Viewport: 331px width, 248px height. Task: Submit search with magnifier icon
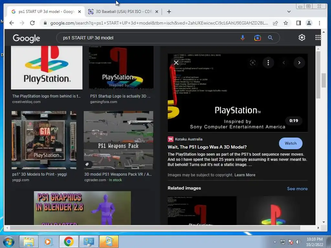click(x=270, y=38)
